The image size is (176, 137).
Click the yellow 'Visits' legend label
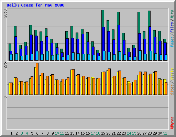pyautogui.click(x=172, y=74)
